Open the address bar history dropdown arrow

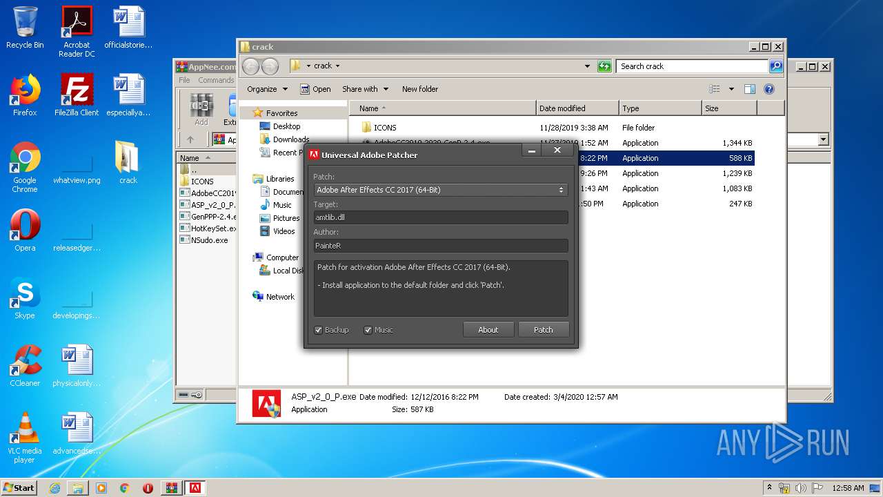587,66
